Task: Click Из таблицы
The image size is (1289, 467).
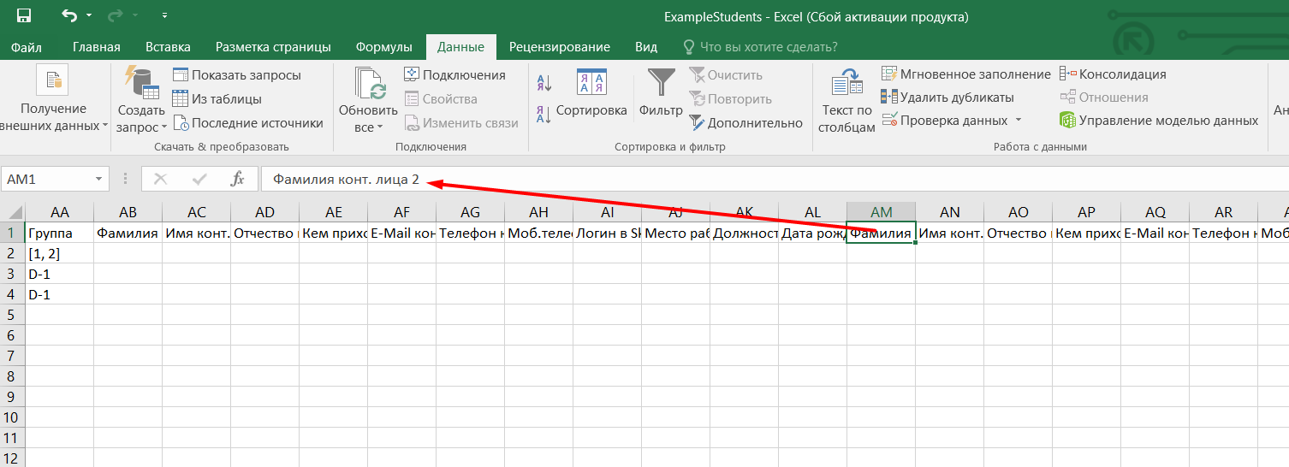Action: tap(217, 99)
